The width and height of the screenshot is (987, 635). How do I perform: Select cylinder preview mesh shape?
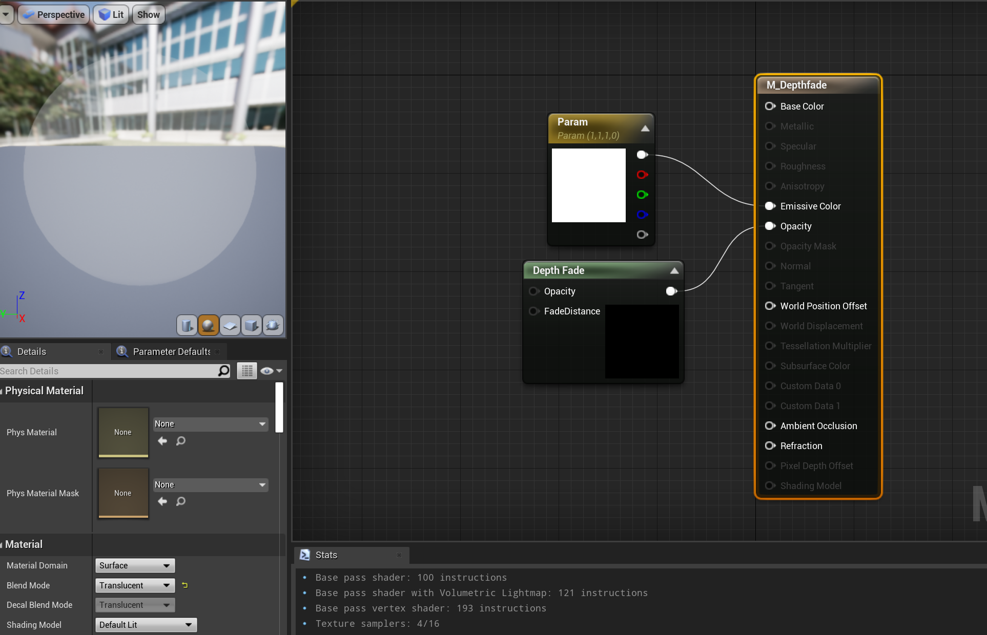tap(187, 325)
